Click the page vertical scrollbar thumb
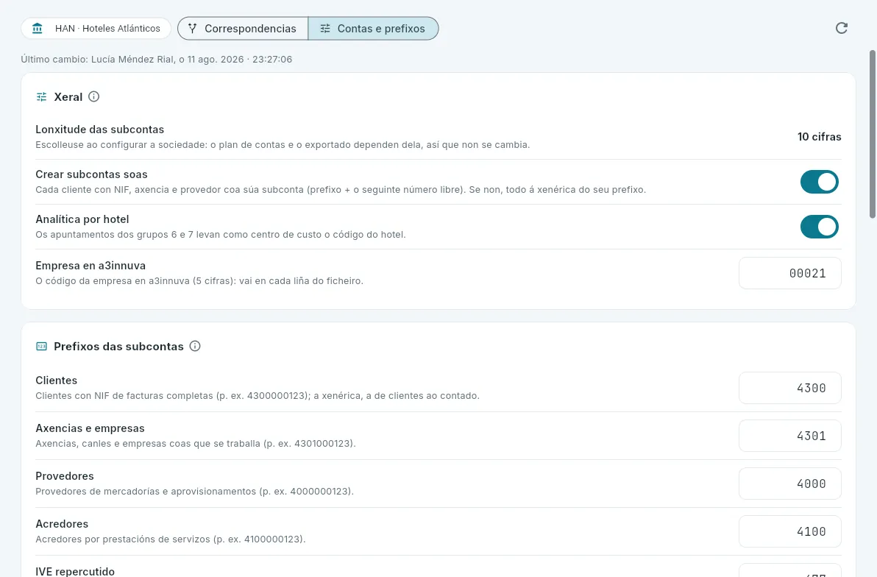 [x=872, y=135]
